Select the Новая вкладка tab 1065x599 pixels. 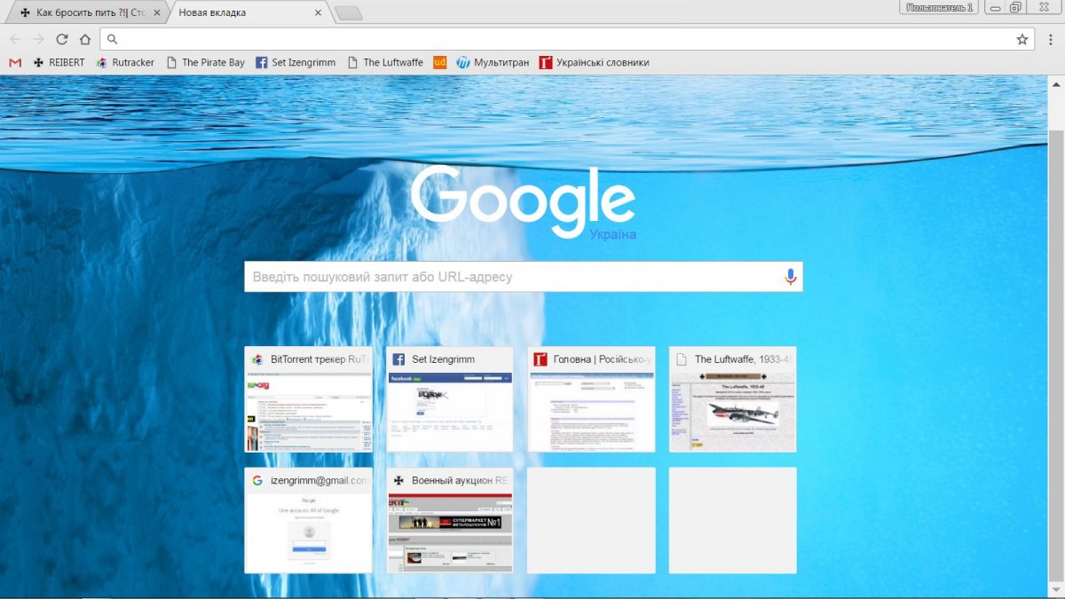coord(244,13)
